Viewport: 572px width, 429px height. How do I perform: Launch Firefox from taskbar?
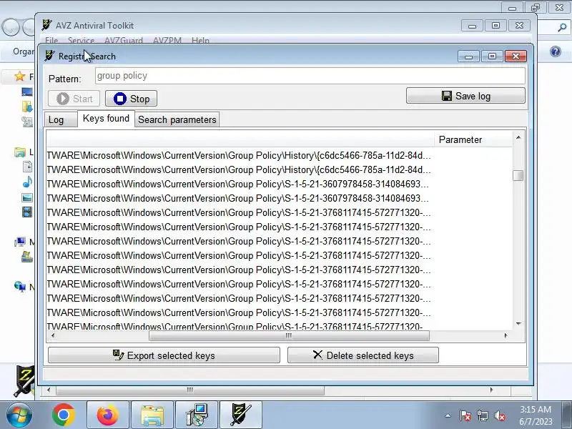(x=108, y=415)
